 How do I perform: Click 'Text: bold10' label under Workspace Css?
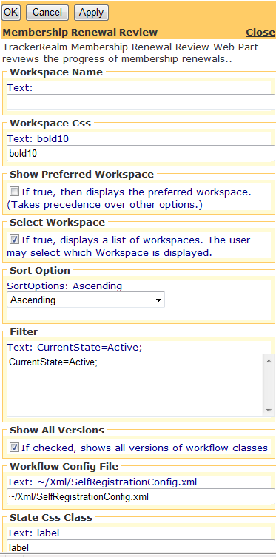38,138
